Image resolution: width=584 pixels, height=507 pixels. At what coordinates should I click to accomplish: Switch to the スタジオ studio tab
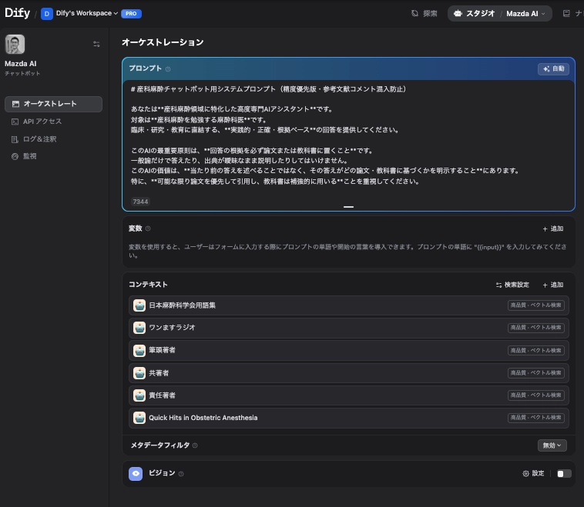474,13
